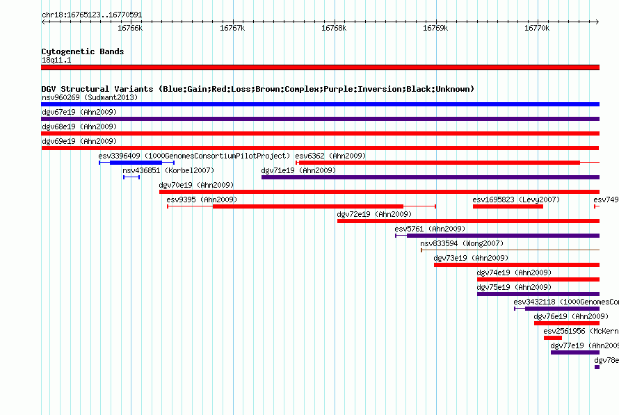Screen dimensions: 619x415
Task: Click the nsv960269 (Sudmant2013) label text
Action: point(90,97)
